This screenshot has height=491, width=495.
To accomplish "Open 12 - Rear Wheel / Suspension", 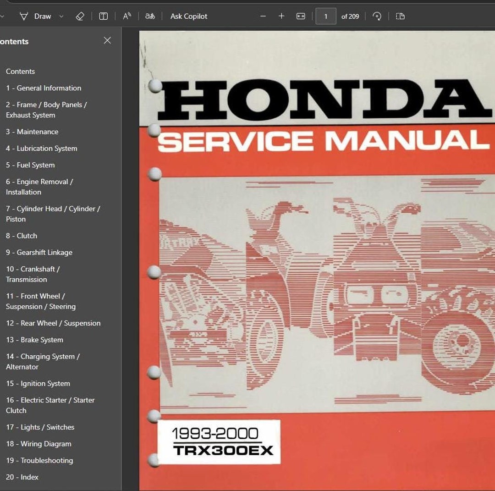I will tap(53, 323).
